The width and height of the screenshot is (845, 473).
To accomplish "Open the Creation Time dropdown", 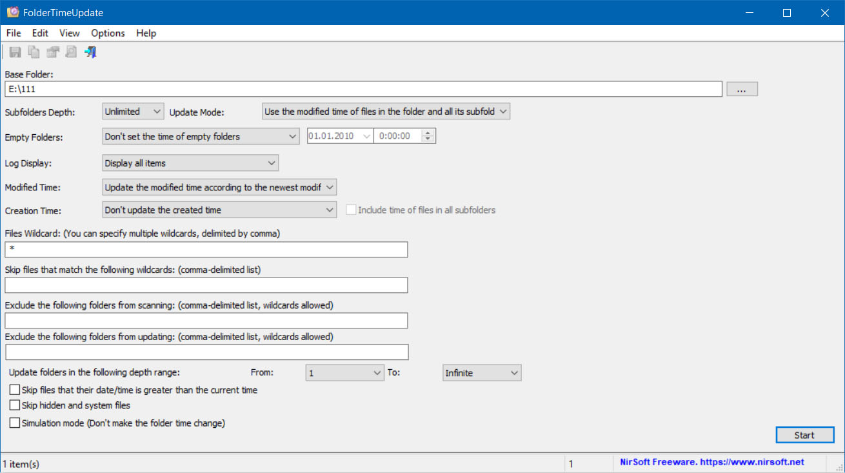I will [x=219, y=210].
